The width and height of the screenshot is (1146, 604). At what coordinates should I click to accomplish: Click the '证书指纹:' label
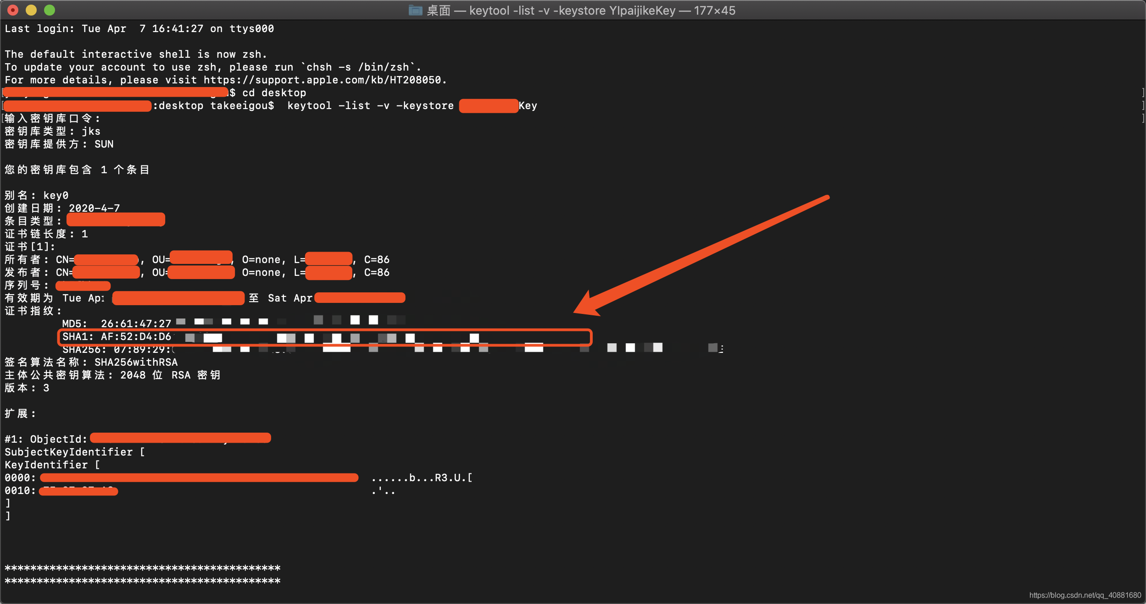[x=33, y=311]
